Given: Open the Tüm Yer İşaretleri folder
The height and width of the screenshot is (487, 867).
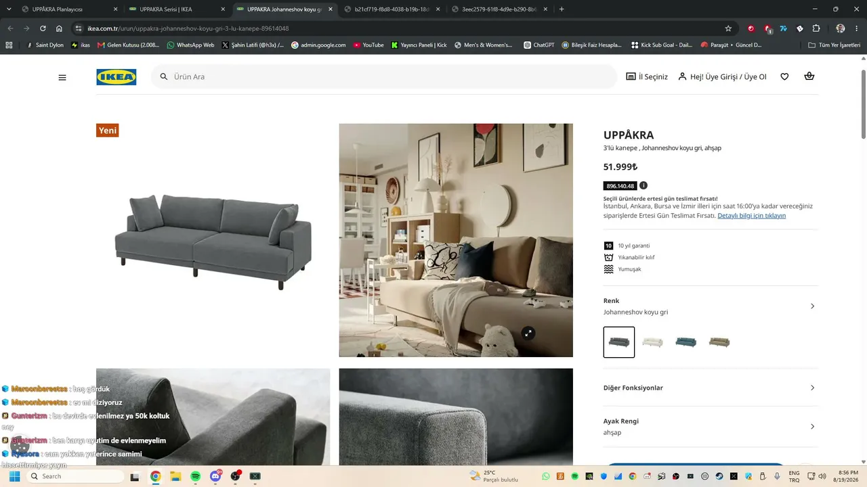Looking at the screenshot, I should click(x=834, y=45).
